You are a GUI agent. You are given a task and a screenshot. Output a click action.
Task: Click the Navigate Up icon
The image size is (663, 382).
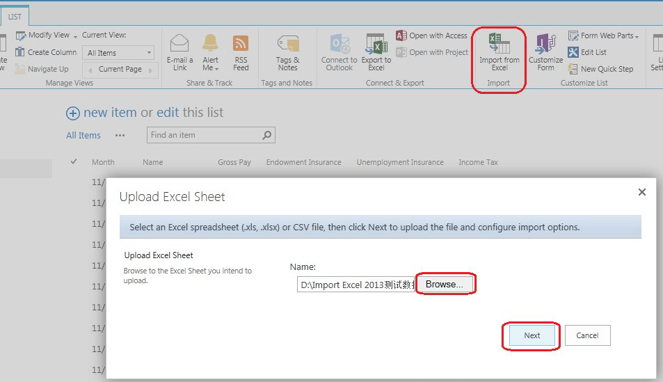20,68
